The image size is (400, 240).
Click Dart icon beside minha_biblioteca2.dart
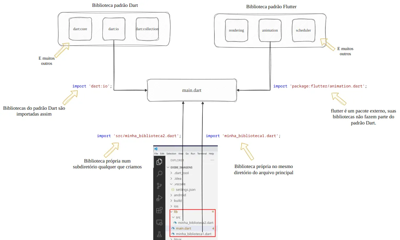[x=175, y=223]
